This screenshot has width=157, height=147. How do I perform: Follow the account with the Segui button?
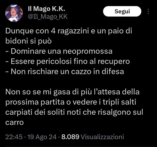(122, 11)
